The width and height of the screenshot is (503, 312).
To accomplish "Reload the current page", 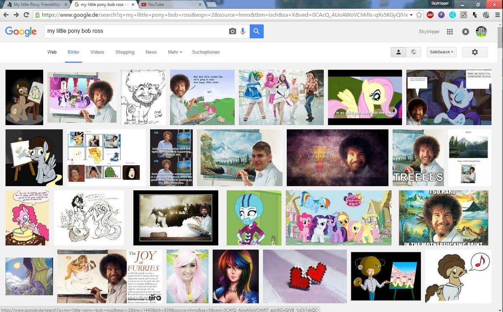I will tap(26, 15).
